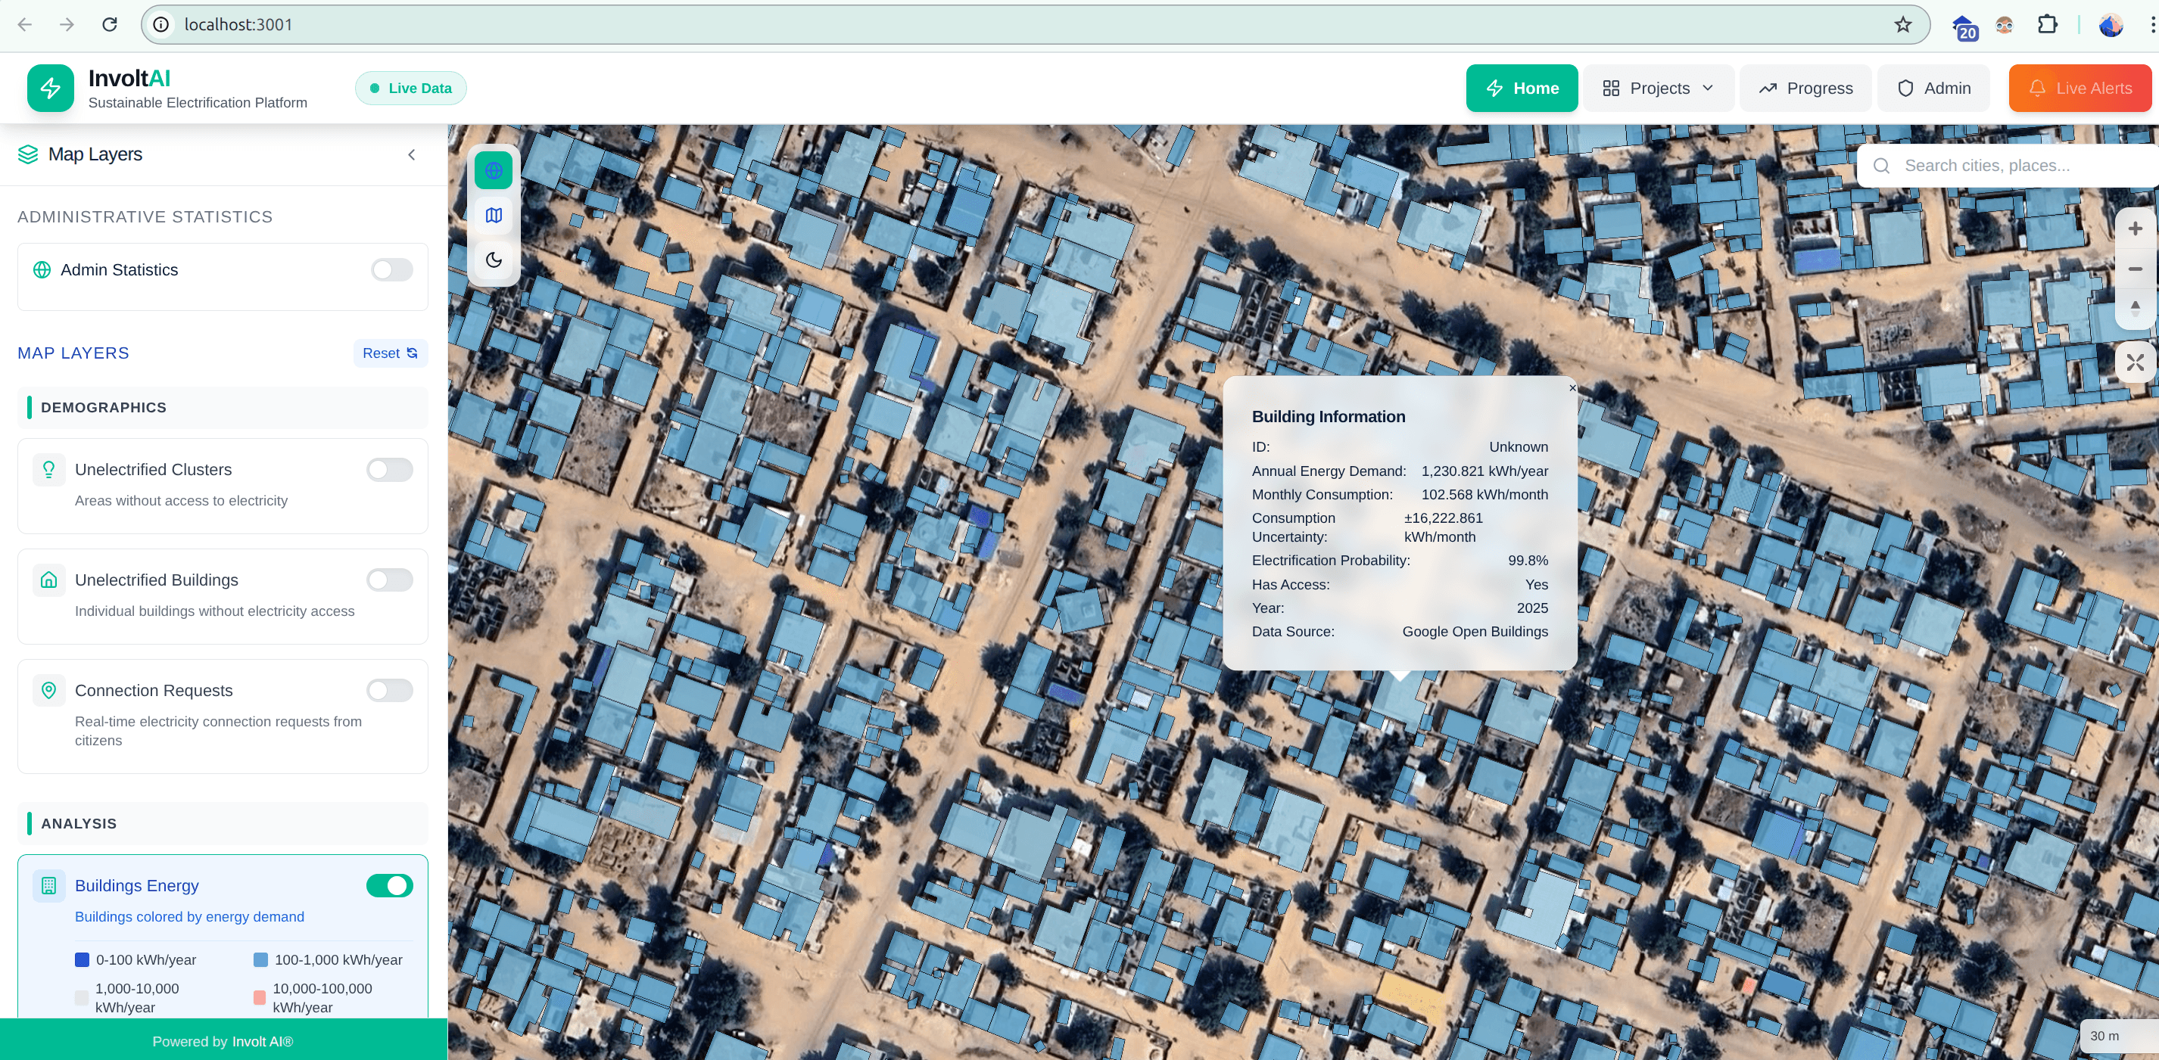2159x1060 pixels.
Task: Go to the Admin page
Action: click(x=1933, y=88)
